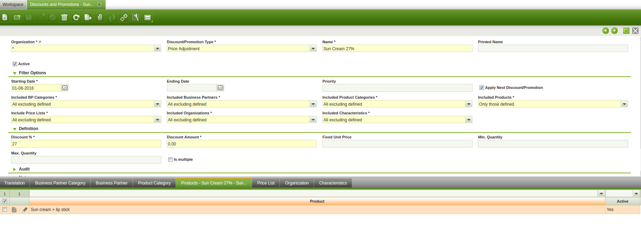
Task: Delete record with trash icon
Action: tap(64, 17)
